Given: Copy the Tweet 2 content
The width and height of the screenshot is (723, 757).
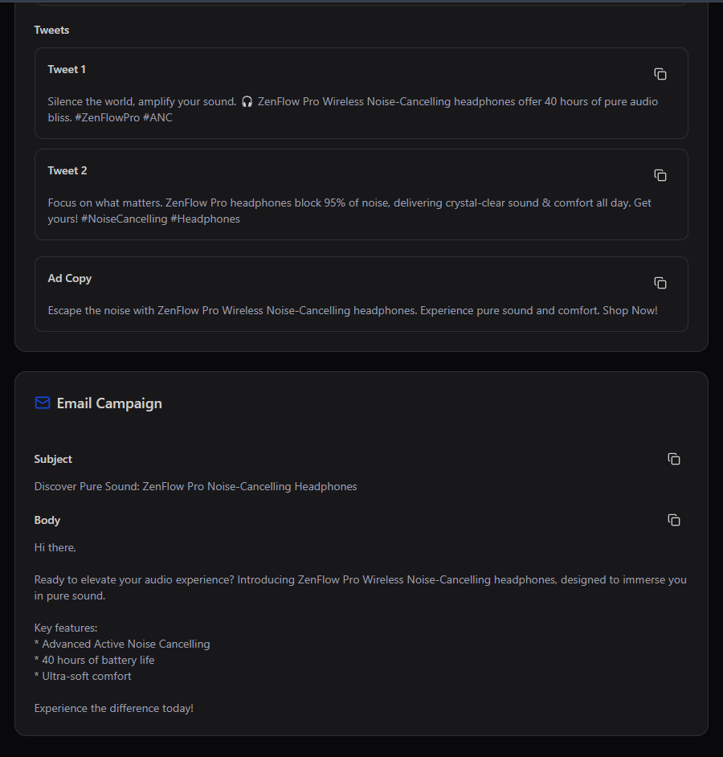Looking at the screenshot, I should (x=660, y=175).
